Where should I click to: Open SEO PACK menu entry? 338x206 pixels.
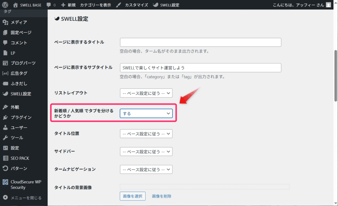point(20,158)
